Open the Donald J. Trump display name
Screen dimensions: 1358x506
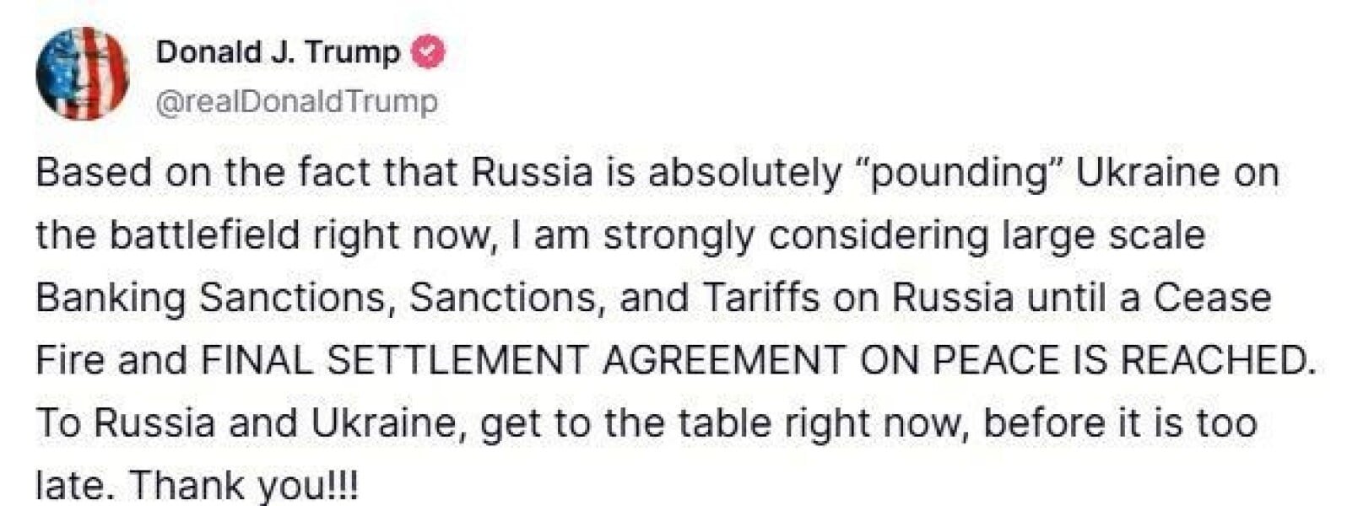tap(278, 52)
